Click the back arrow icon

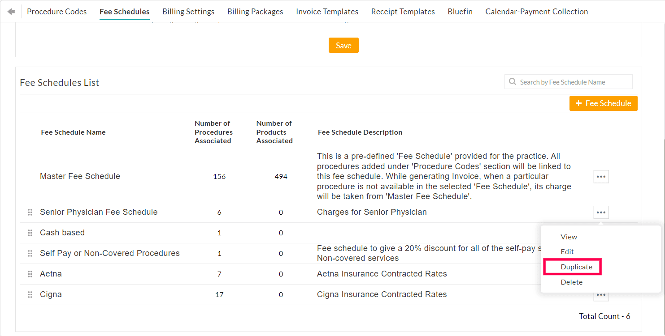pos(11,11)
